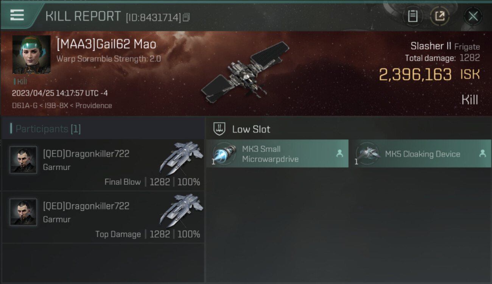
Task: Click person icon on Cloaking Device item
Action: 483,153
